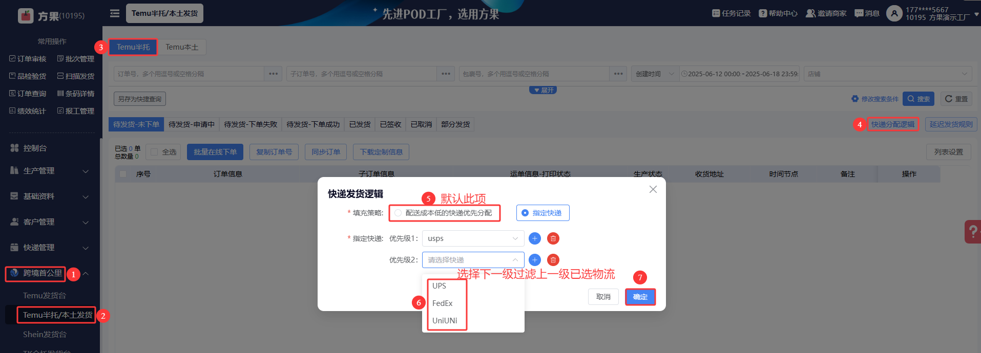Open 控制台 dashboard in sidebar
Screen dimensions: 981x353
(x=35, y=148)
